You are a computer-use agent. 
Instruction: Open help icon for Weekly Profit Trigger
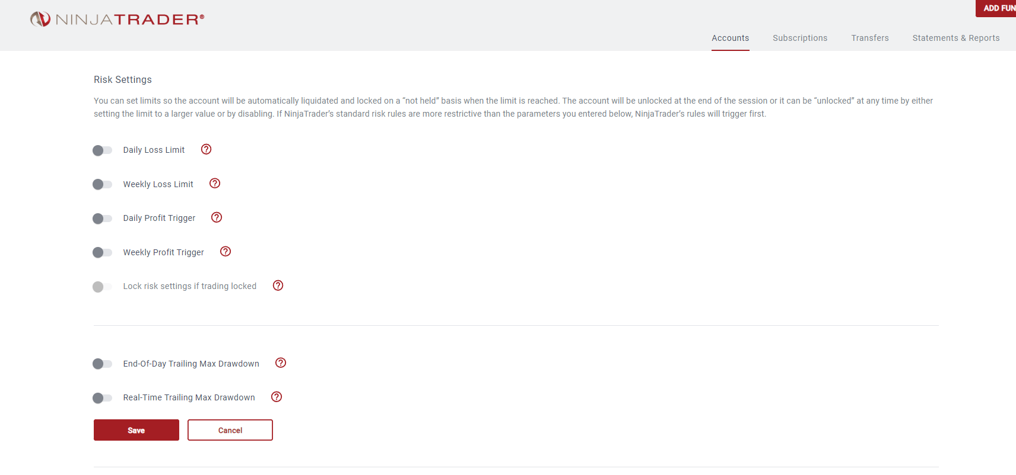tap(226, 252)
